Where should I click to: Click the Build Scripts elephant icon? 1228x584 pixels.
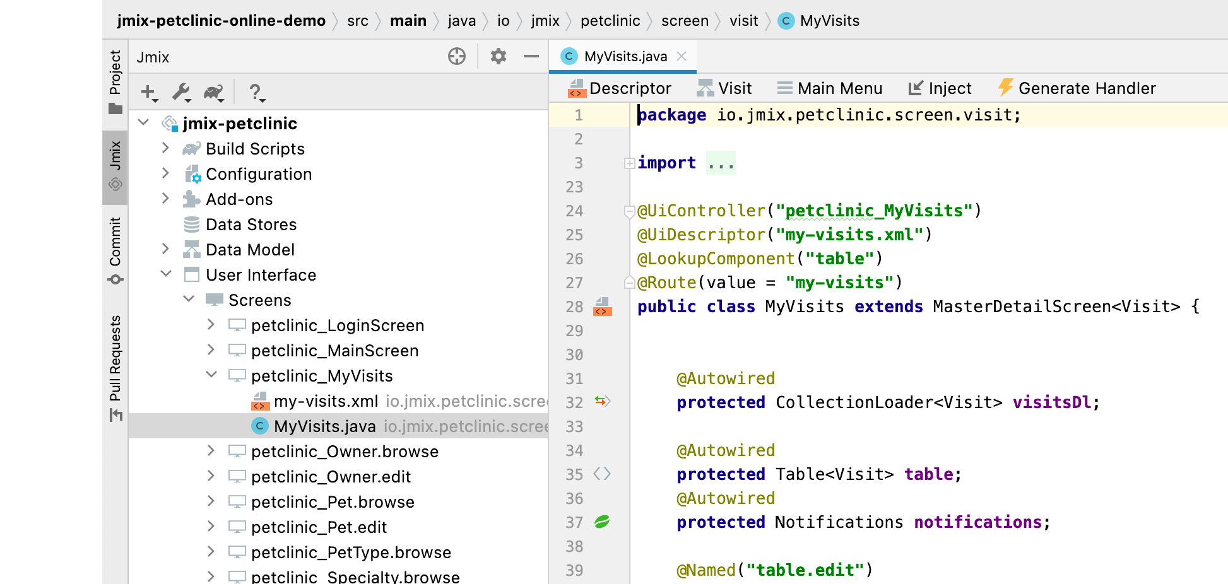coord(192,149)
